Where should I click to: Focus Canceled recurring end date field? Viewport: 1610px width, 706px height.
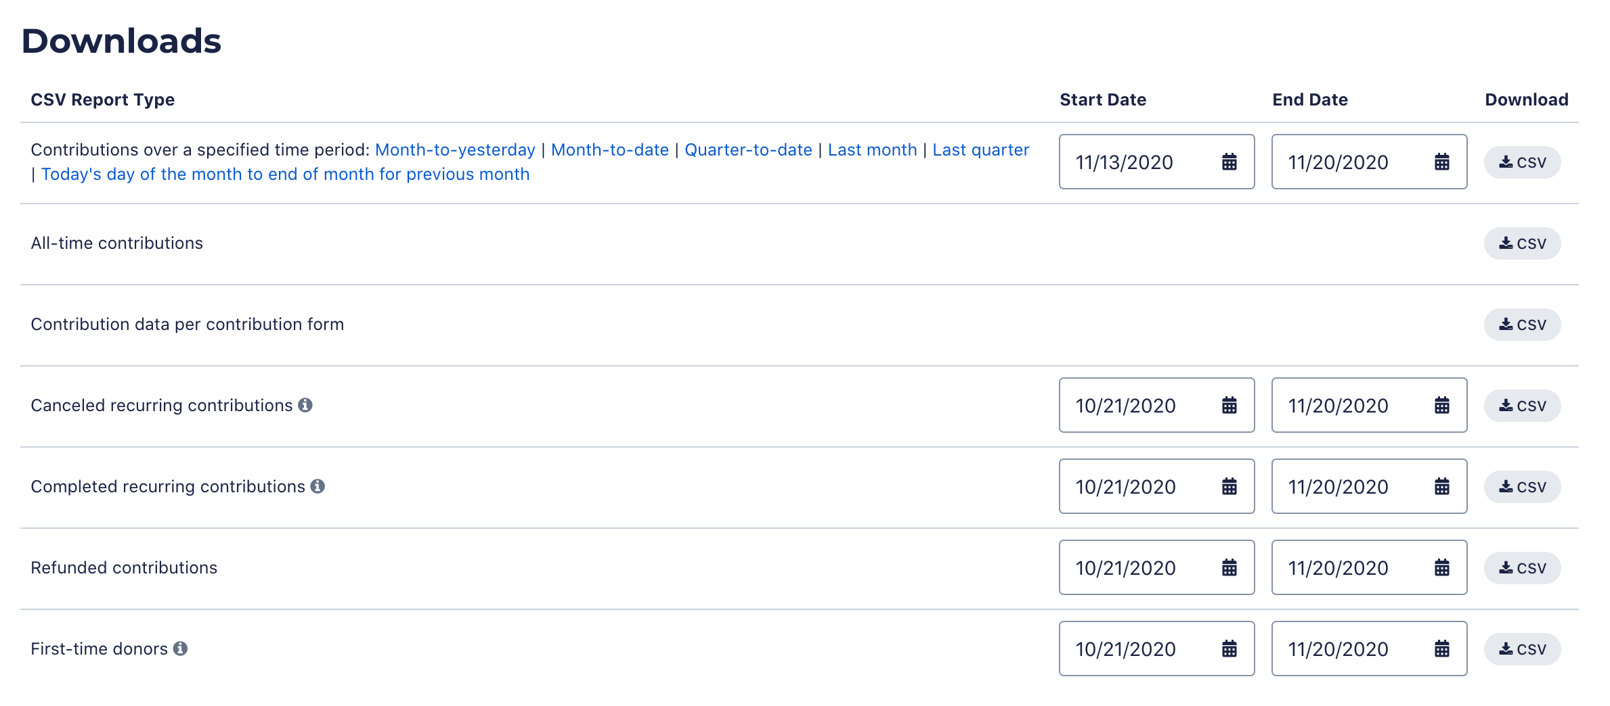pyautogui.click(x=1369, y=405)
